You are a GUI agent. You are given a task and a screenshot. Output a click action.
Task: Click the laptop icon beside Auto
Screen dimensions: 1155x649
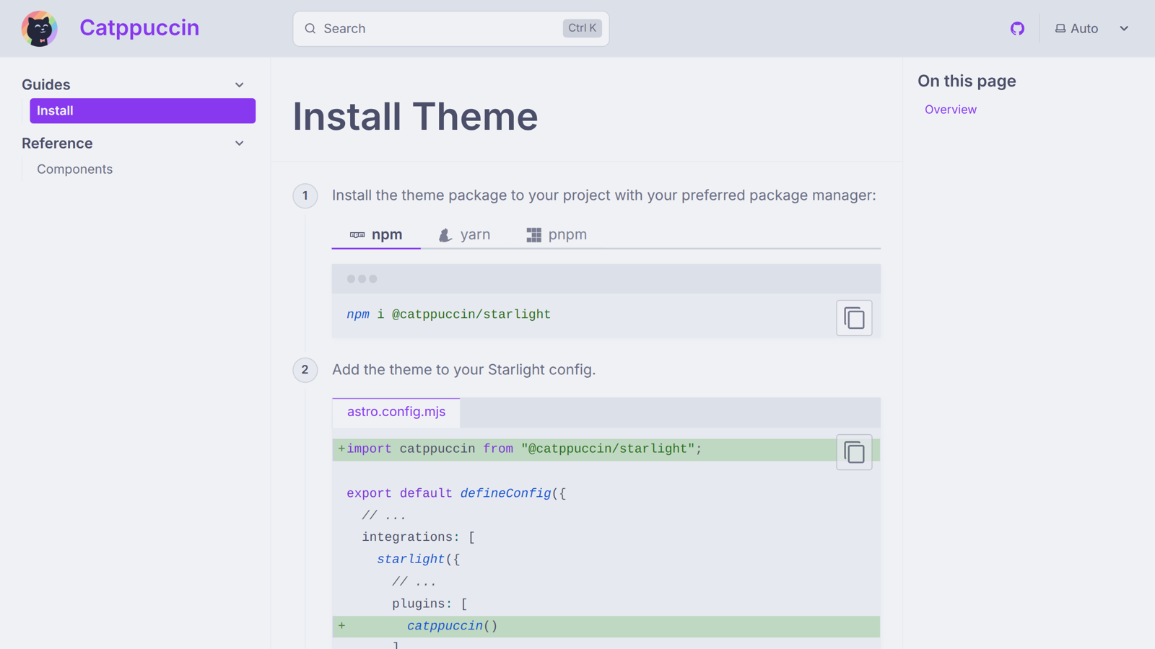coord(1060,29)
